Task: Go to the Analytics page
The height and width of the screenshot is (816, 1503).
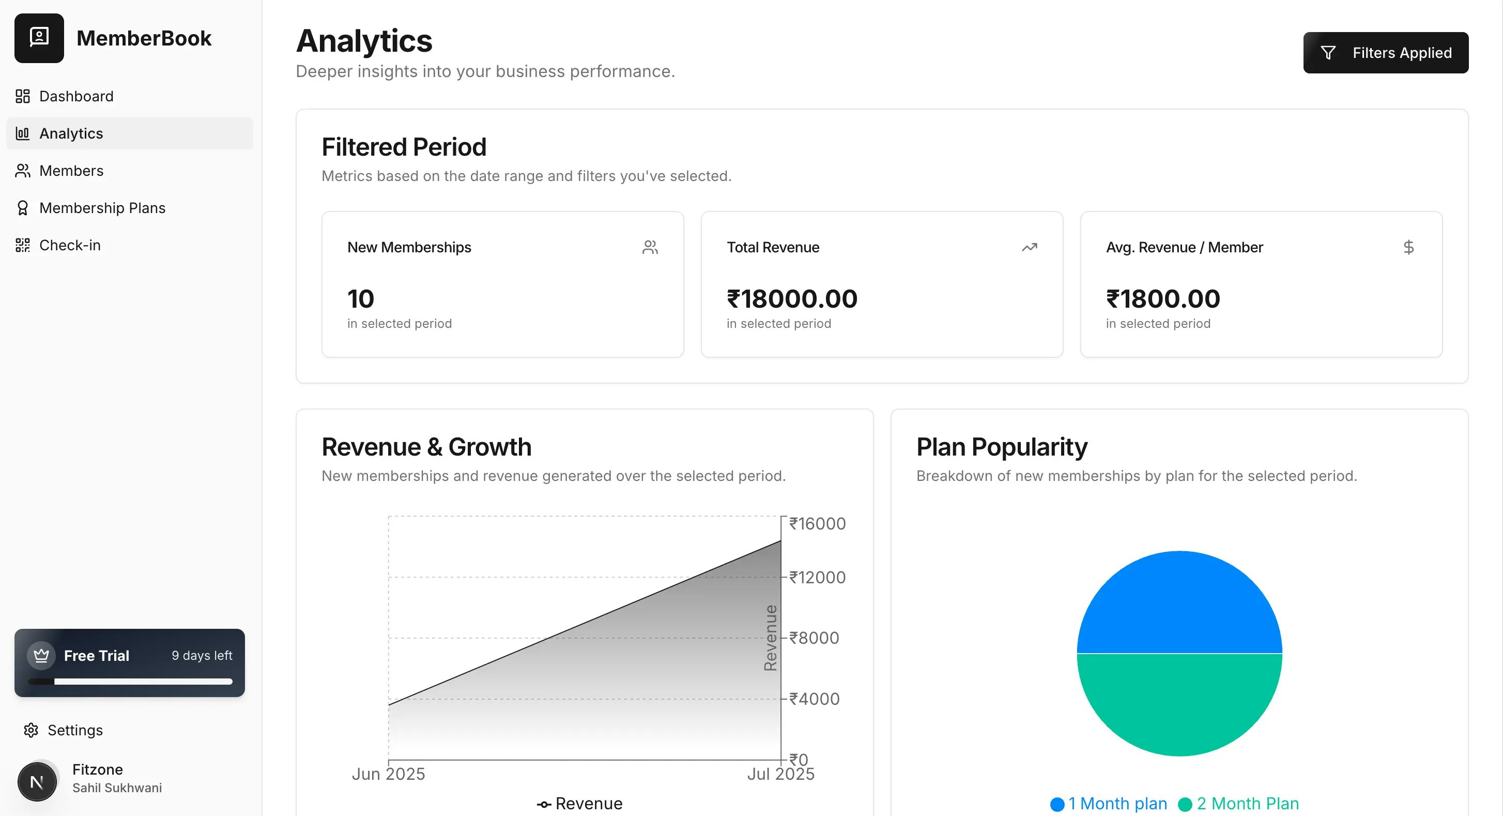Action: pos(71,133)
